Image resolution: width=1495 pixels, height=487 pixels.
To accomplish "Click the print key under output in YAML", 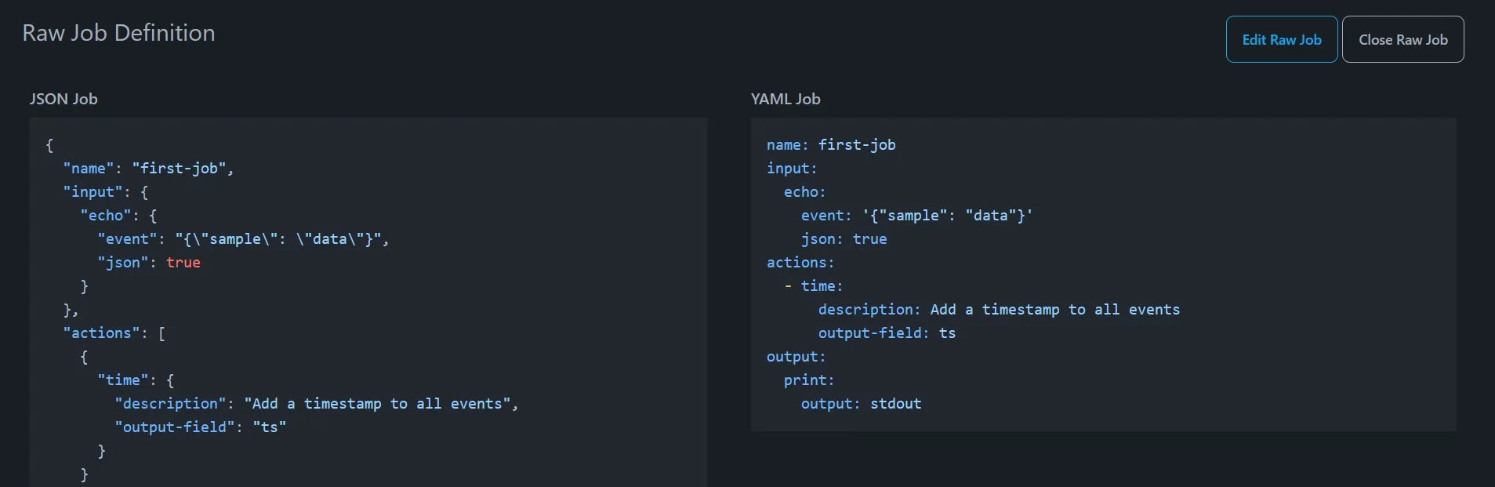I will [807, 380].
